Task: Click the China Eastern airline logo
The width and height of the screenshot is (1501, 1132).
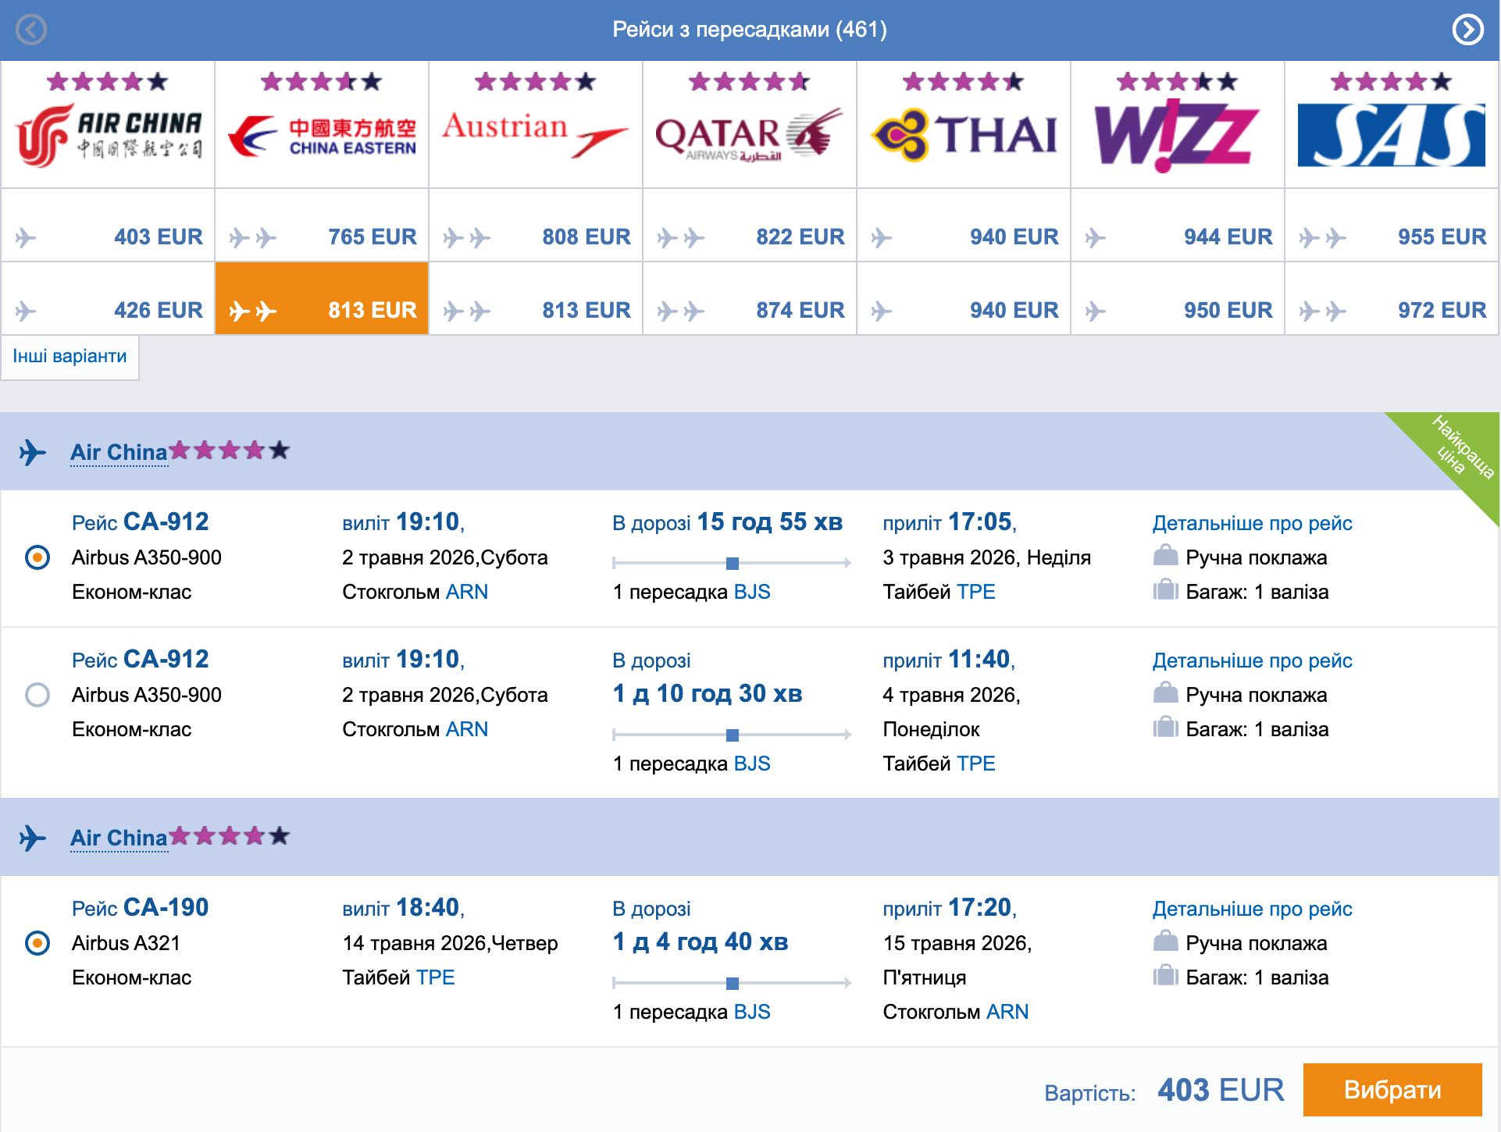Action: click(322, 136)
